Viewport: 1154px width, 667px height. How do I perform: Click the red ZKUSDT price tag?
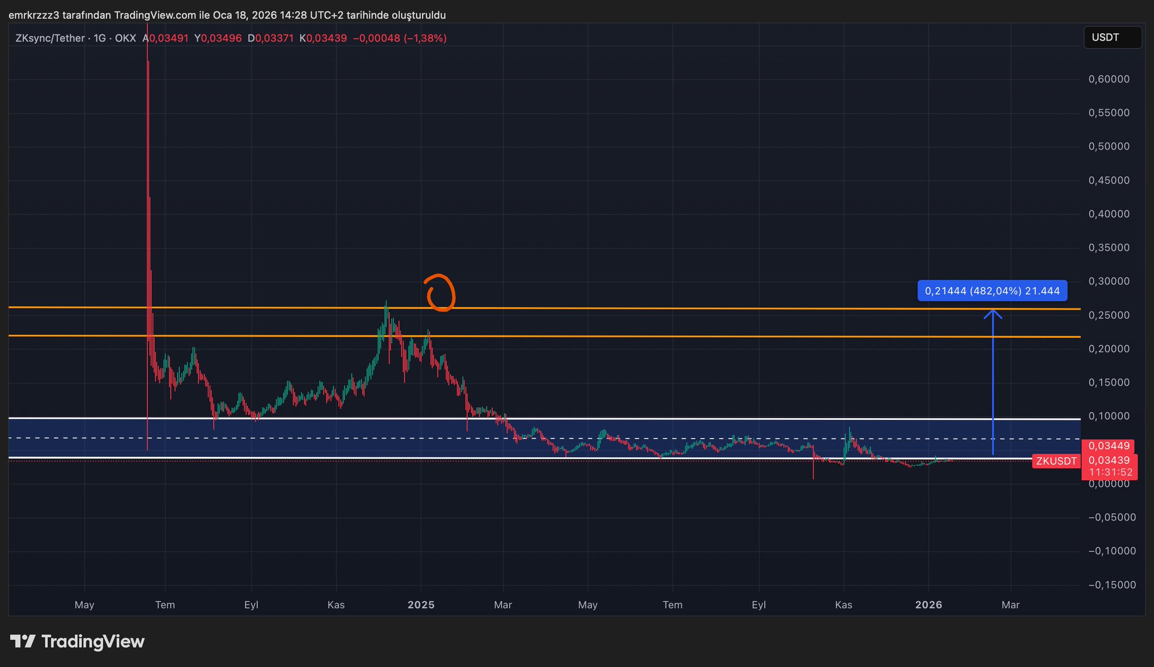tap(1056, 462)
